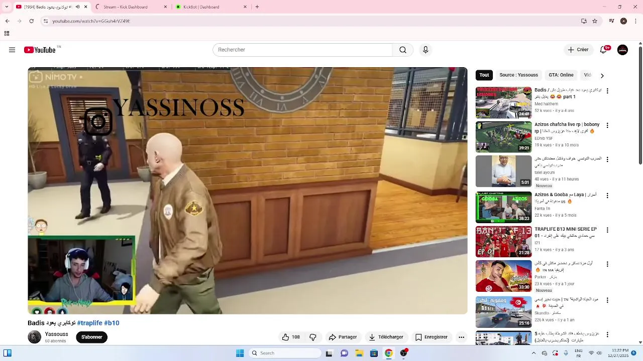Screen dimensions: 643x361
Task: Mute the YouTube tab audio icon
Action: tap(77, 7)
